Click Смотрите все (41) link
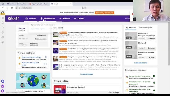Image resolution: width=170 pixels, height=96 pixels. pos(141,63)
